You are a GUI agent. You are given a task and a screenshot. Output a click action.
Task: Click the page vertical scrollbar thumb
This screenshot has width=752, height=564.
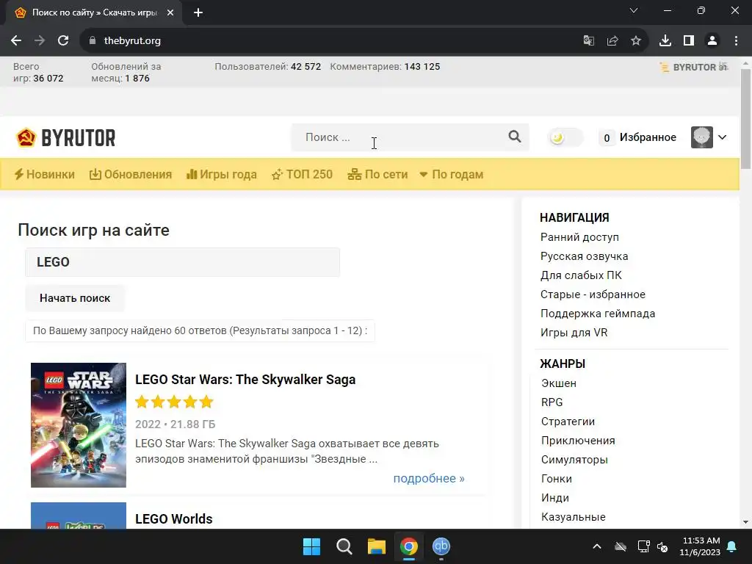click(x=745, y=119)
